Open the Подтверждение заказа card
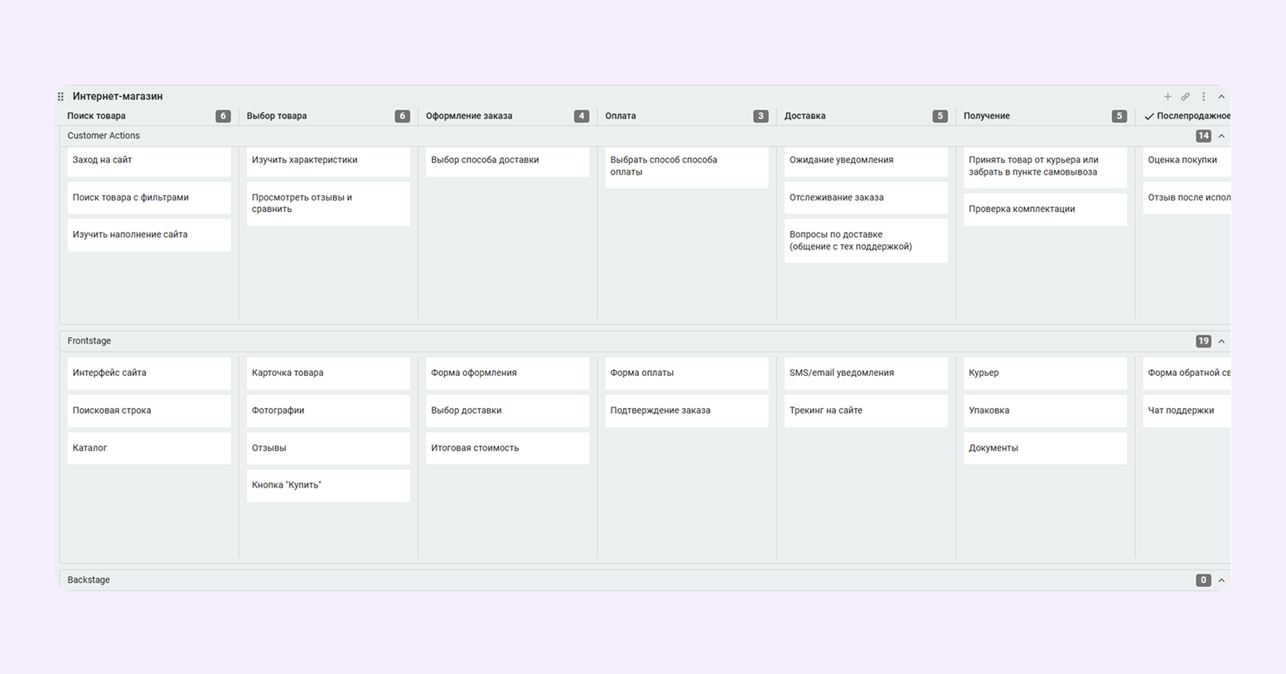 (x=687, y=411)
